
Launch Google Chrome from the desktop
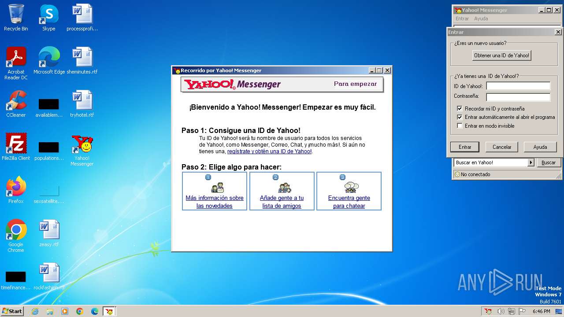tap(16, 236)
